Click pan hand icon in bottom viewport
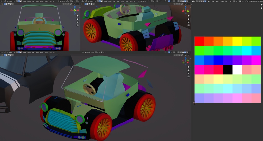 [x=189, y=70]
